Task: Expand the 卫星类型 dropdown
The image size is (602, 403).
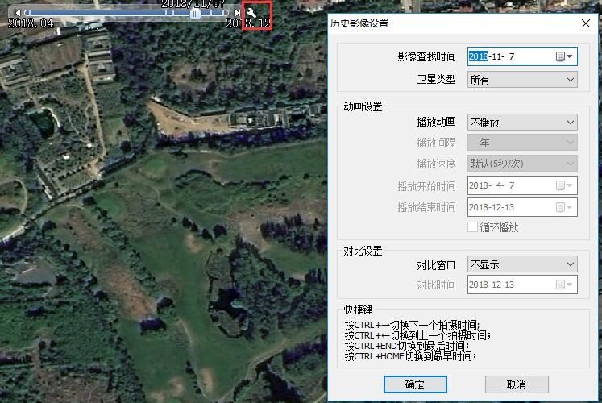Action: coord(571,80)
